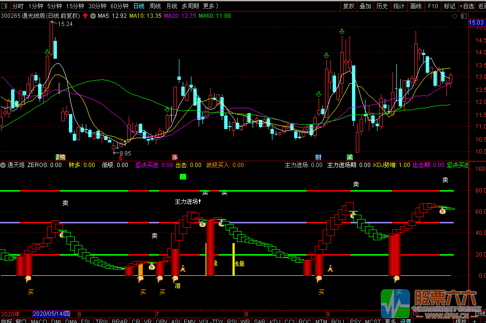The height and width of the screenshot is (323, 486).
Task: Click the 标记 mark button
Action: tap(449, 6)
